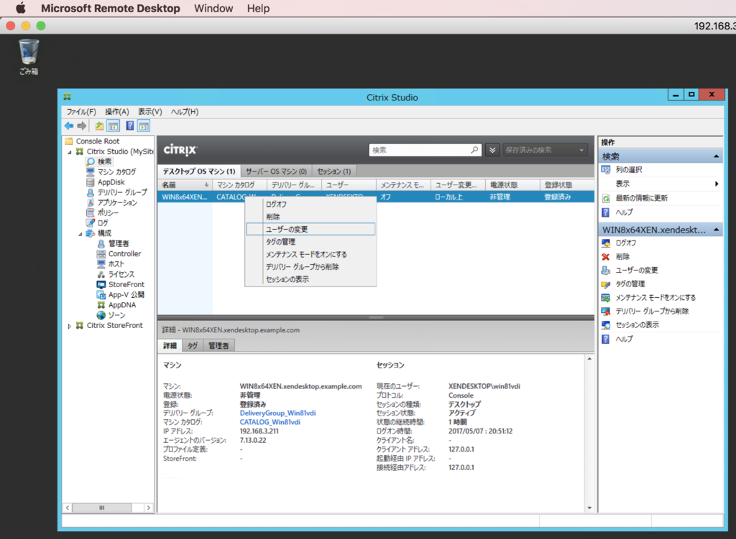
Task: Click the tree pane horizontal scrollbar thumb
Action: coord(102,507)
